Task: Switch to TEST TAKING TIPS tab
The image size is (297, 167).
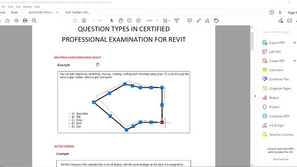Action: point(78,13)
